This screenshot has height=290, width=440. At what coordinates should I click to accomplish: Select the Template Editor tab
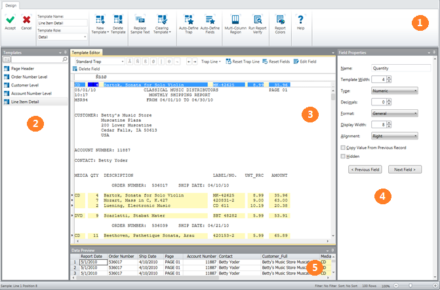[x=86, y=51]
